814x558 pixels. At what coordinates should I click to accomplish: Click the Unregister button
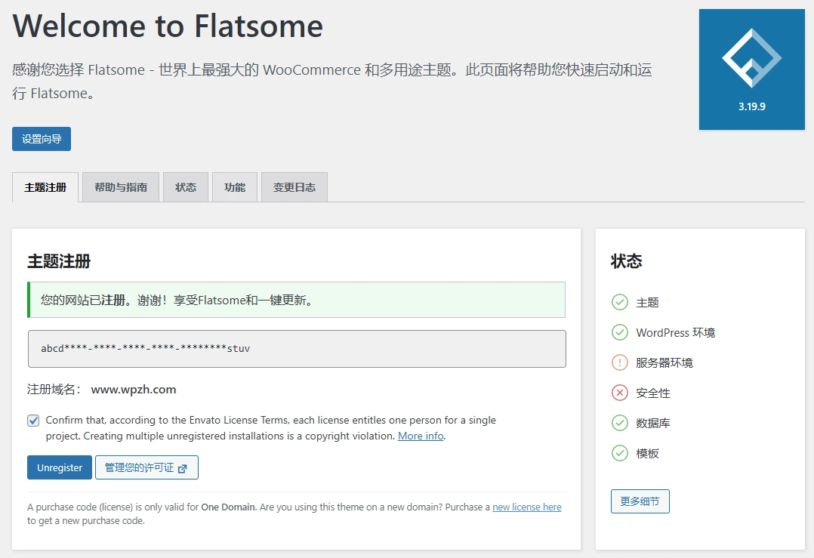pos(59,467)
